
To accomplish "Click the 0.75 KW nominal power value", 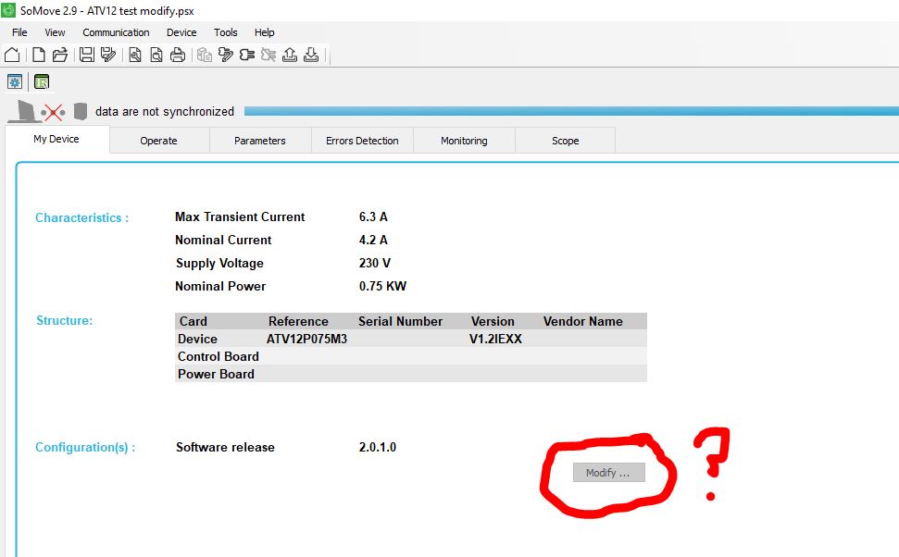I will click(382, 286).
